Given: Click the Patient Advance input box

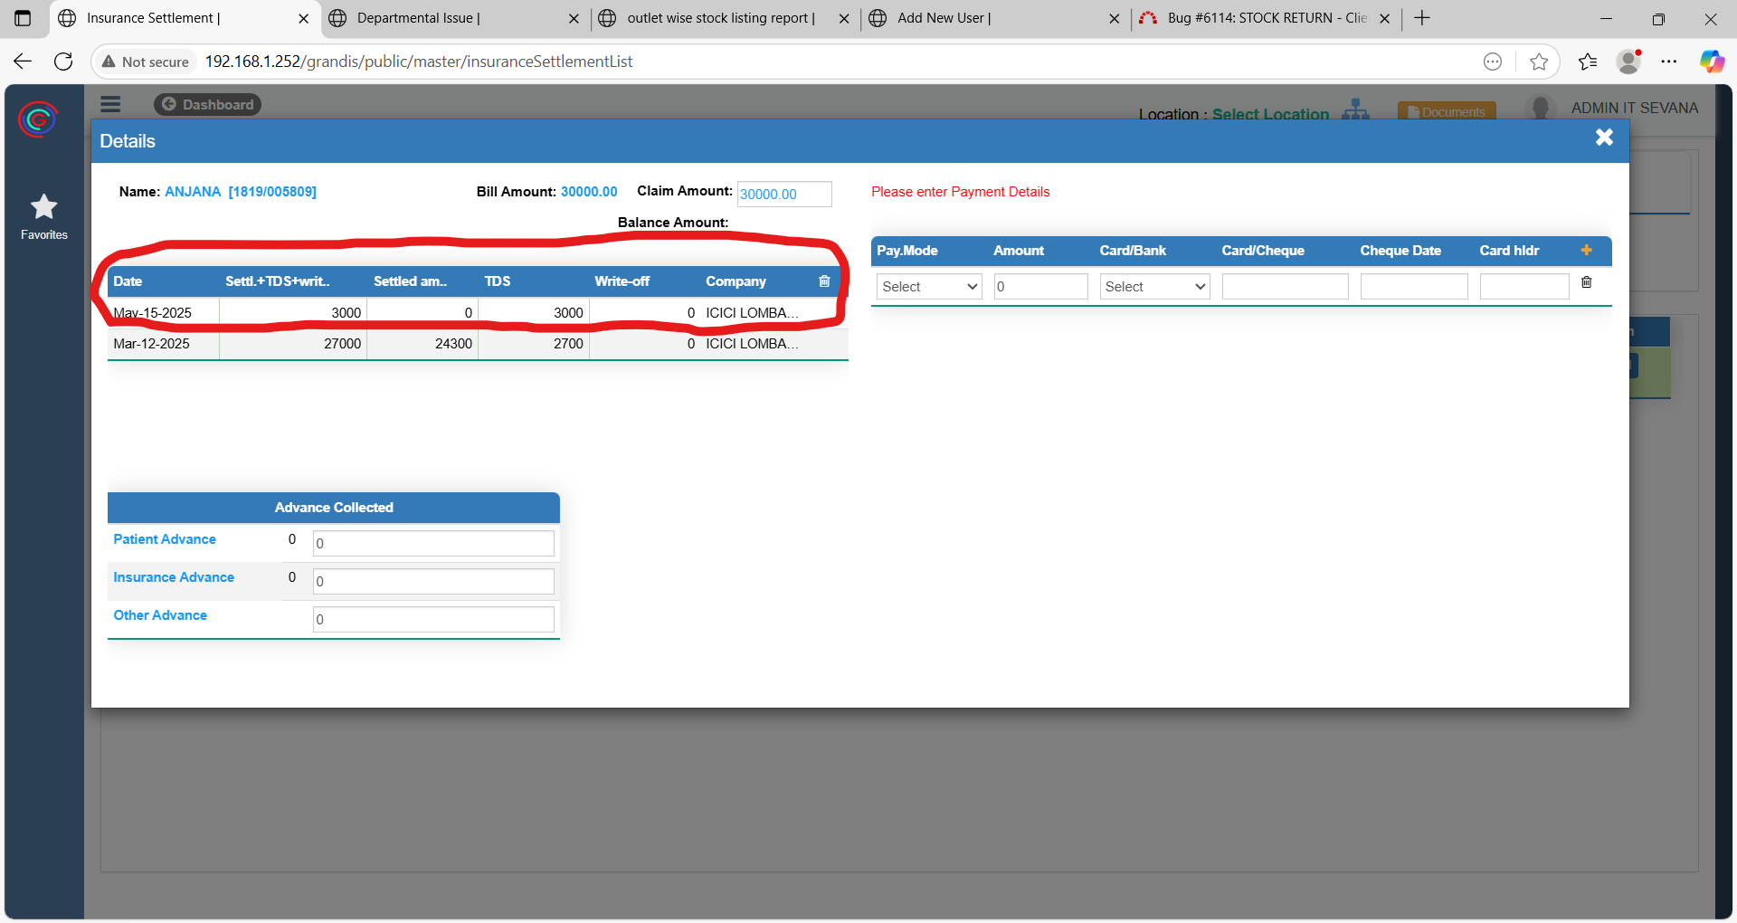Looking at the screenshot, I should (x=432, y=543).
